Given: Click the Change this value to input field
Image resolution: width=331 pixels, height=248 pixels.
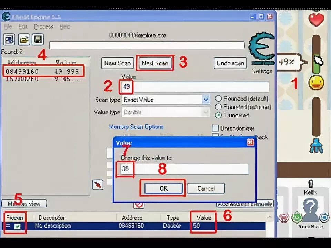Looking at the screenshot, I should [184, 169].
